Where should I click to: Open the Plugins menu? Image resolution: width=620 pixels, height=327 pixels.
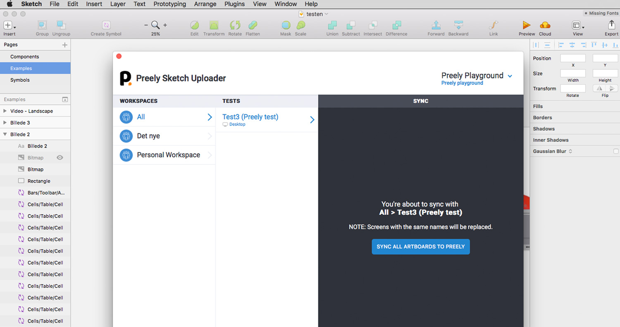[x=235, y=4]
